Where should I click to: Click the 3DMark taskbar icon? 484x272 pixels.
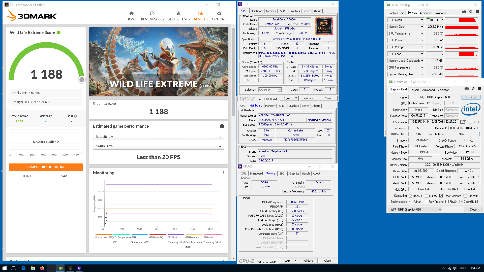pos(70,268)
